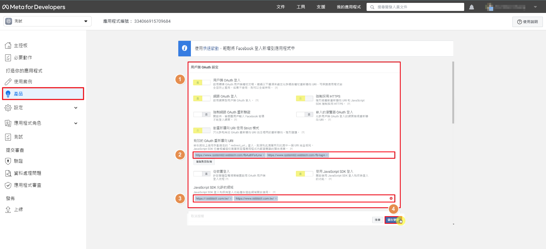This screenshot has width=546, height=249.
Task: Open the 文件 top menu
Action: point(280,7)
